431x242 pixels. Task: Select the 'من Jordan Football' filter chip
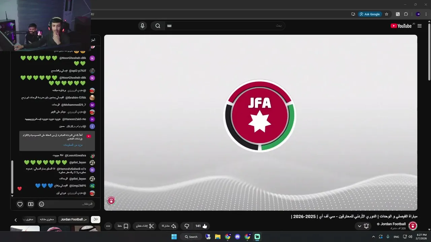(74, 219)
